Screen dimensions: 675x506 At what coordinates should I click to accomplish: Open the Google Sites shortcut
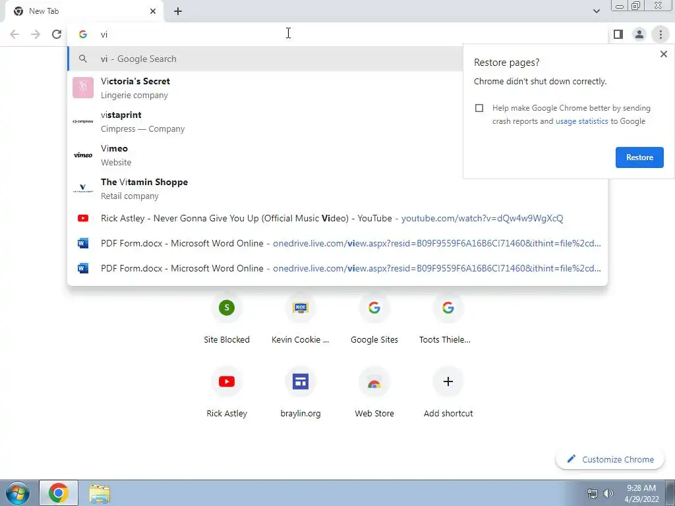coord(374,320)
